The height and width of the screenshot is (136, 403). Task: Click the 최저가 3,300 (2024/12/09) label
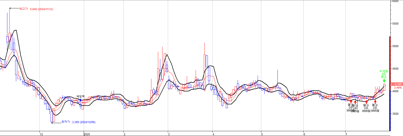click(78, 122)
